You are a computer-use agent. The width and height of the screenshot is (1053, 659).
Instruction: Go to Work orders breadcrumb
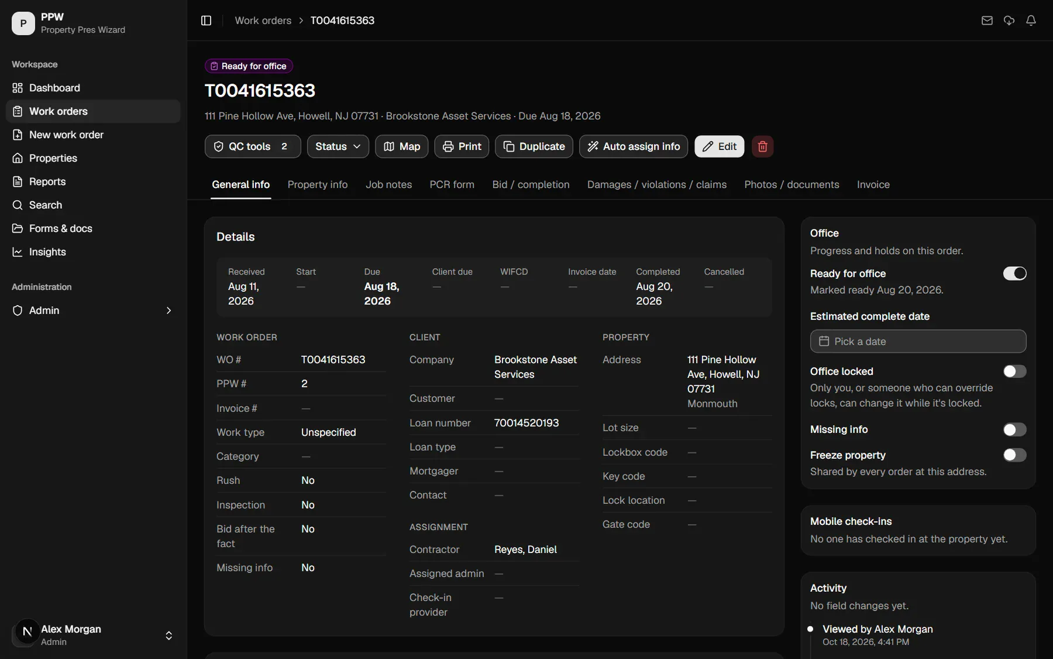point(263,20)
